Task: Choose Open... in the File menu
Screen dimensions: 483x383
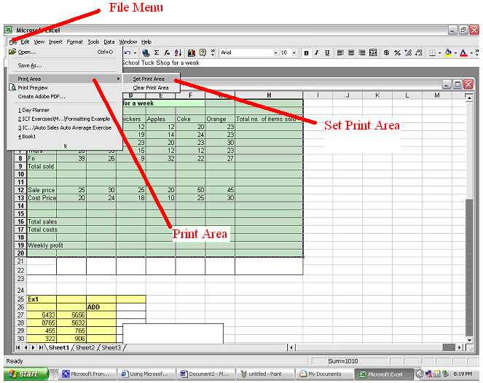Action: [x=65, y=52]
